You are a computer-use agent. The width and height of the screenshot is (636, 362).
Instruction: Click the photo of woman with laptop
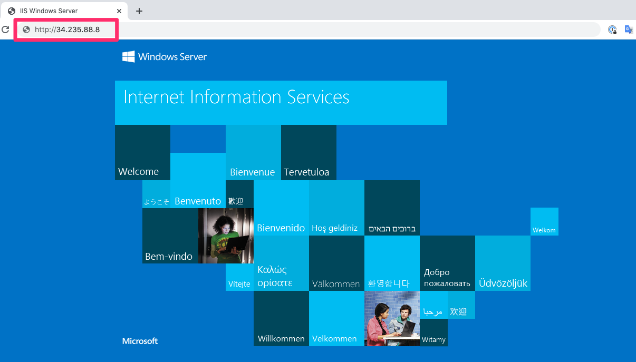coord(226,236)
